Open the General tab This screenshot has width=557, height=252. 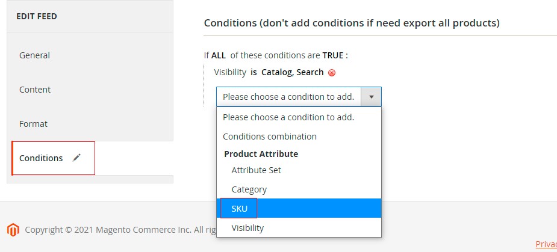click(34, 55)
